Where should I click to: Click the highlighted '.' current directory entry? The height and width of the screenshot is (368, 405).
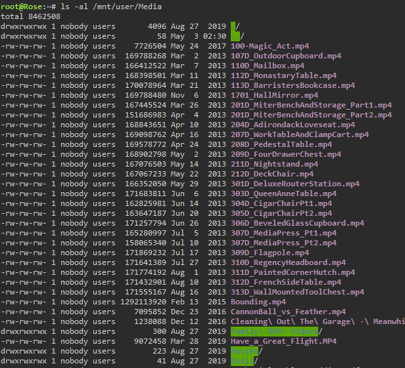click(233, 26)
